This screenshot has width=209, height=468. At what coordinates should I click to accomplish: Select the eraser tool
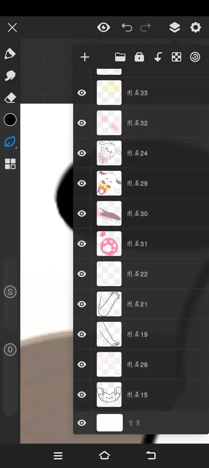tap(10, 98)
